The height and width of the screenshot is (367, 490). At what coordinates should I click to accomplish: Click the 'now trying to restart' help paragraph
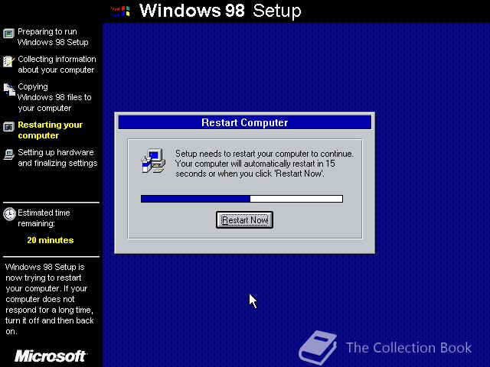click(x=49, y=299)
